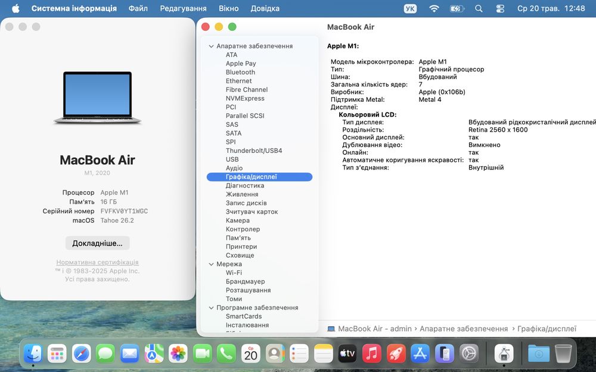Open the Вікно menu

click(x=228, y=8)
